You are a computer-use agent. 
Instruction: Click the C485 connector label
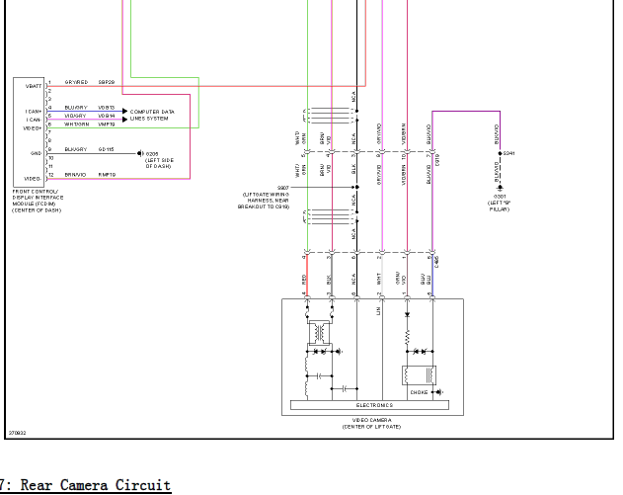pos(436,262)
